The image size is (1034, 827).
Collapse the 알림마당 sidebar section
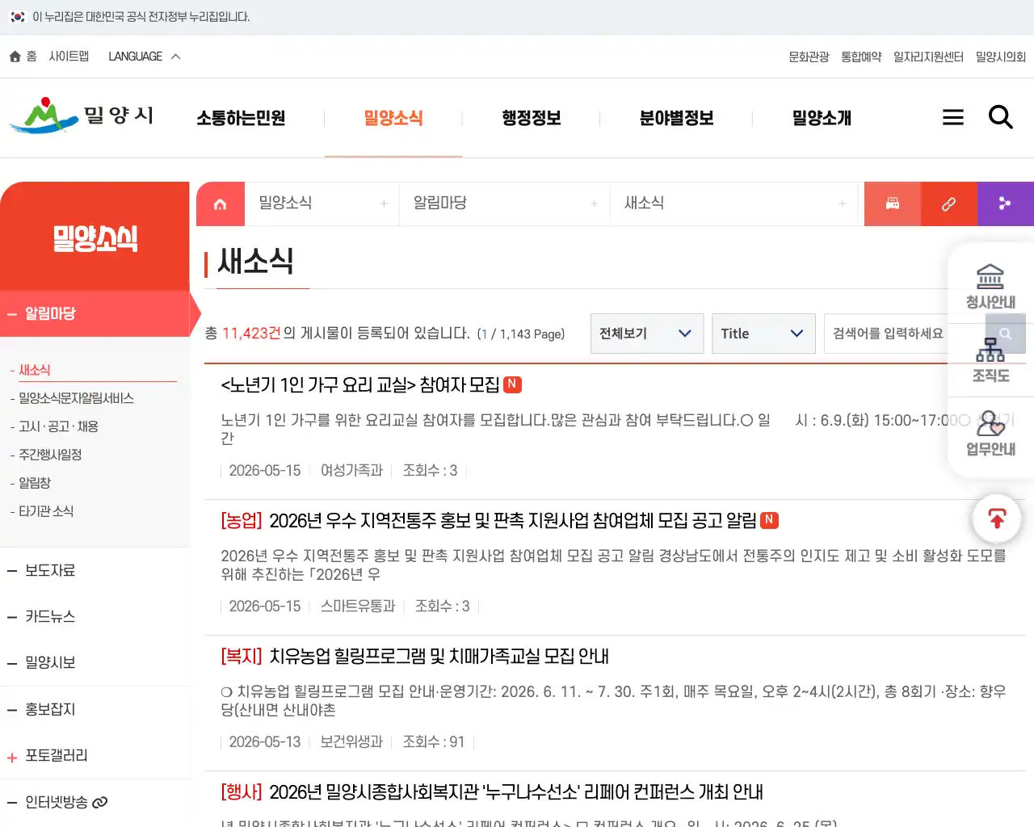coord(95,313)
